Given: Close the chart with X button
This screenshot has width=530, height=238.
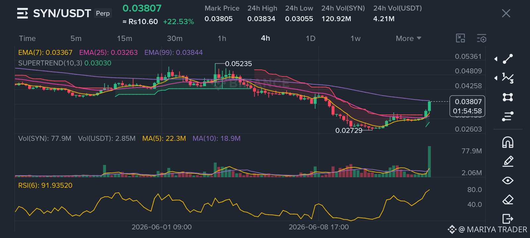Looking at the screenshot, I should click(506, 13).
